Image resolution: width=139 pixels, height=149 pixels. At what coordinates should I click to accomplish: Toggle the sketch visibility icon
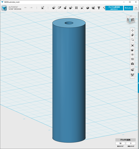click(x=132, y=75)
